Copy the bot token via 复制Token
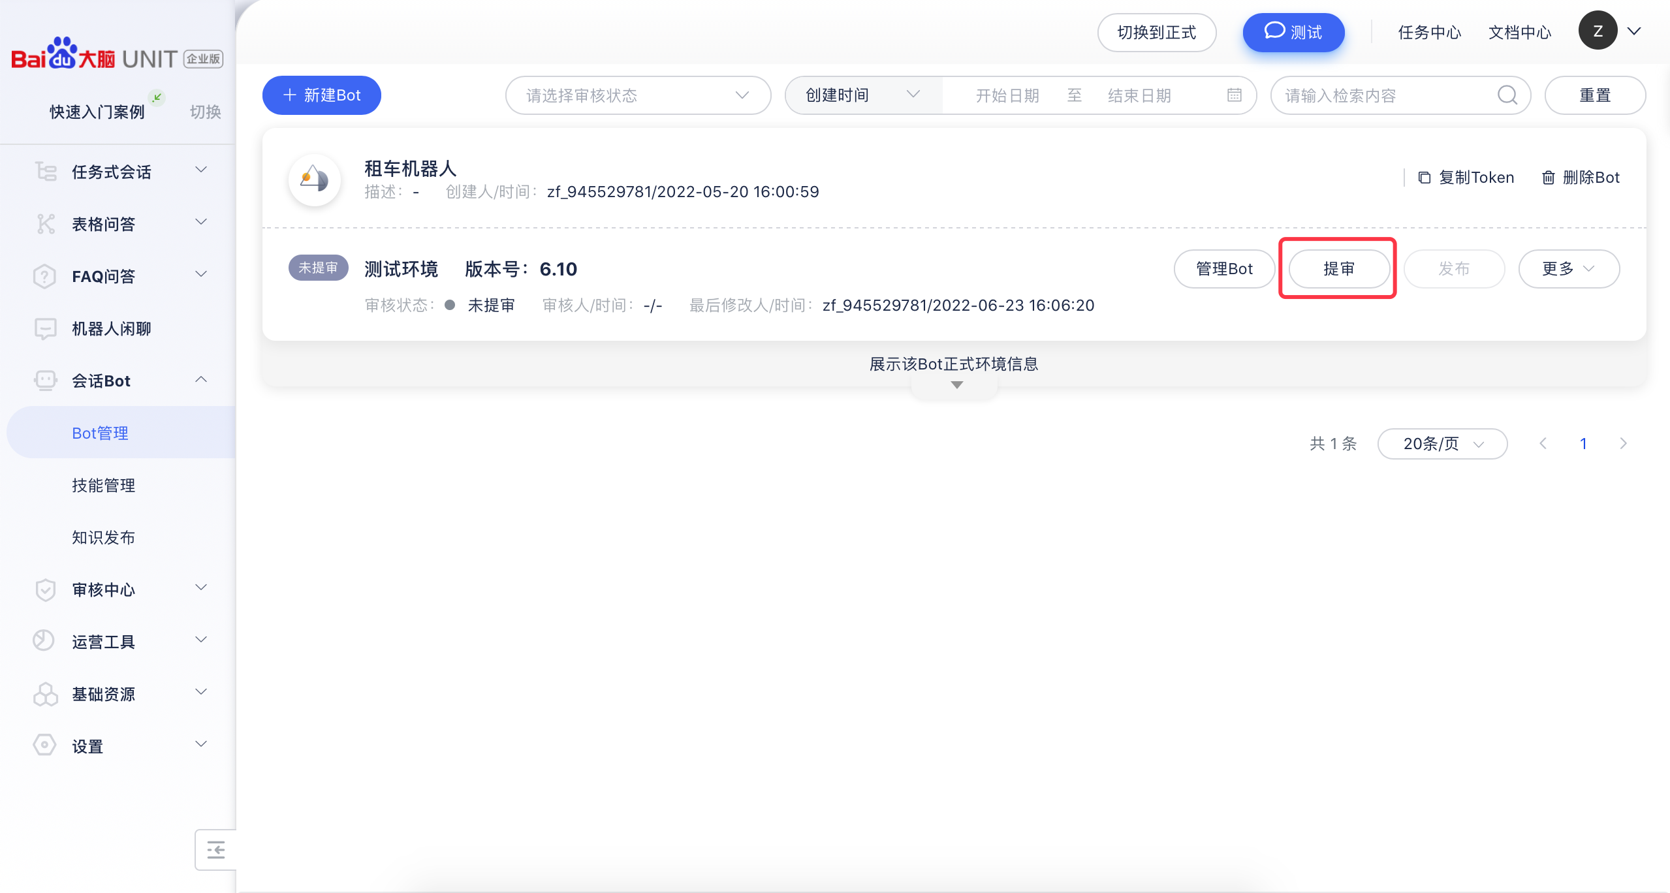Viewport: 1670px width, 893px height. 1466,178
